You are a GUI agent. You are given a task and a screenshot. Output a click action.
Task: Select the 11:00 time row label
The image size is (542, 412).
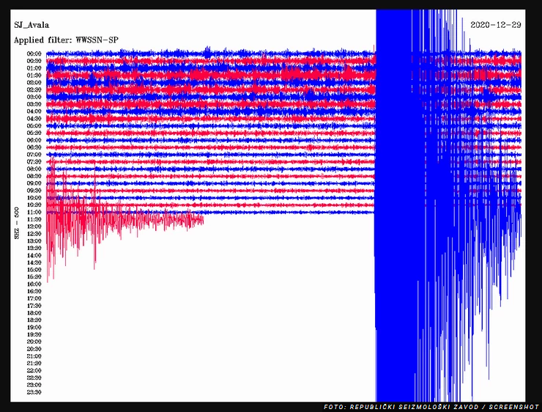pos(34,212)
